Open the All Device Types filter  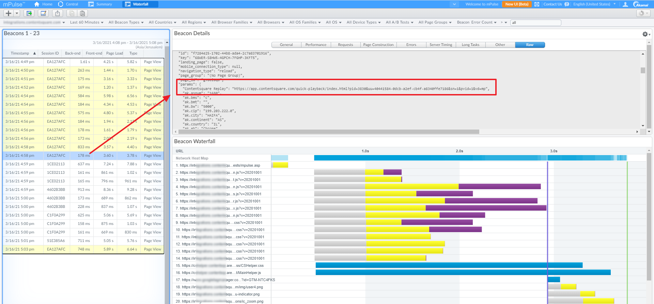coord(363,22)
